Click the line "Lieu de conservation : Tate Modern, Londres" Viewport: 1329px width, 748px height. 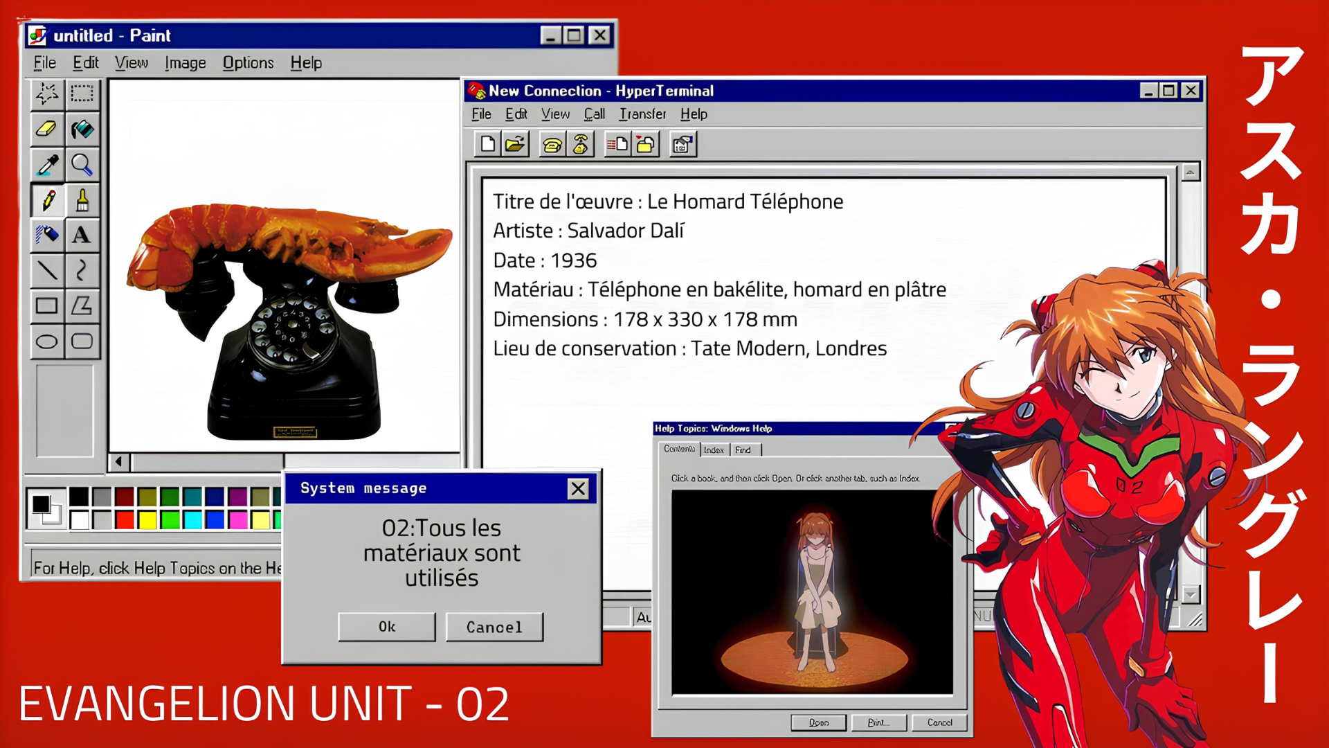(690, 348)
